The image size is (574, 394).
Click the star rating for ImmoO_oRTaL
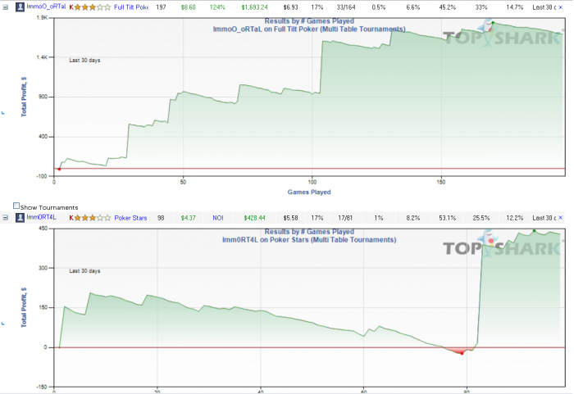point(92,7)
